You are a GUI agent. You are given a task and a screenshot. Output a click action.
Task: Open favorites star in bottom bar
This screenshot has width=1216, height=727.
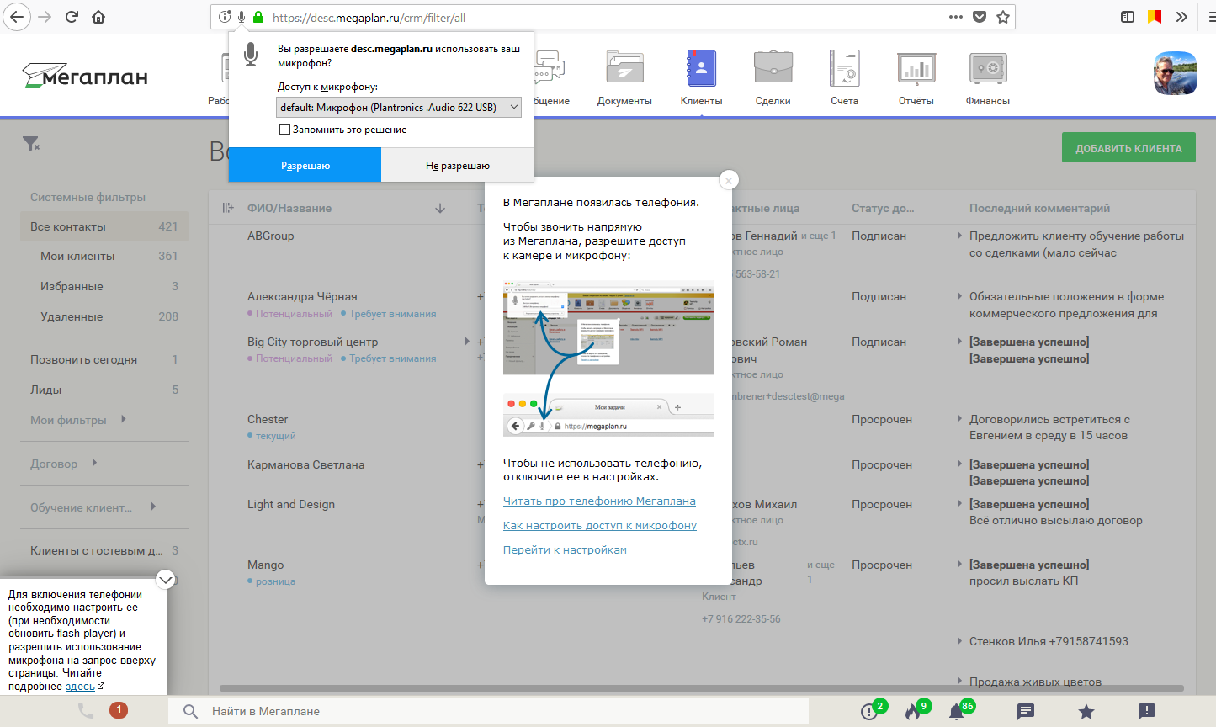[x=1086, y=712]
